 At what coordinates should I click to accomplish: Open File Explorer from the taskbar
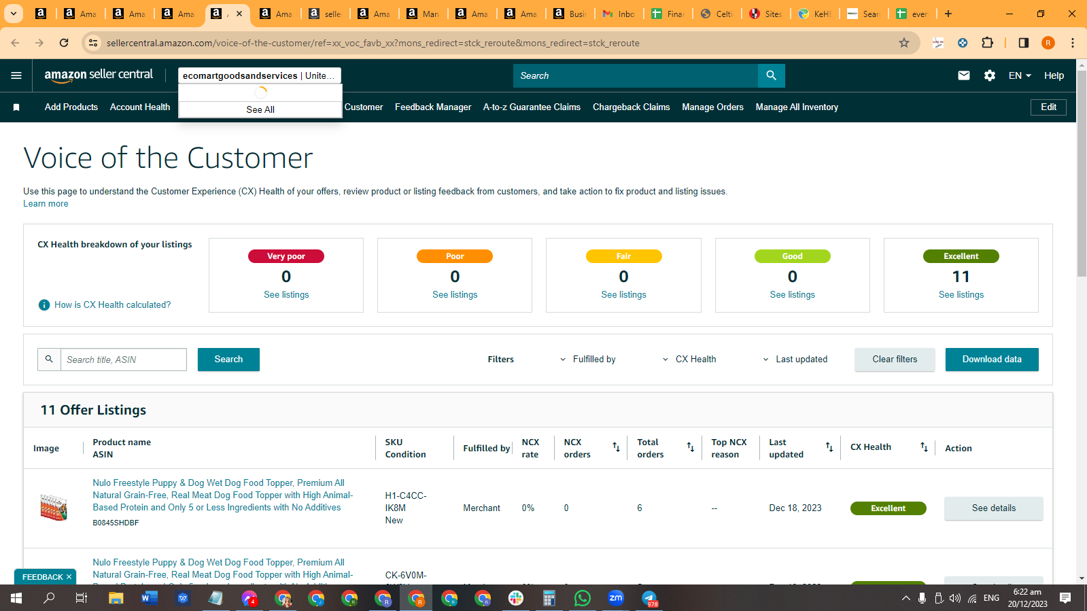tap(116, 598)
